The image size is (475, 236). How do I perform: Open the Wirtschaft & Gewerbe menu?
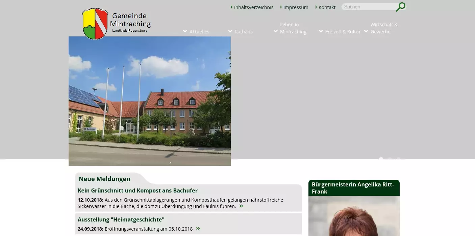tap(384, 28)
